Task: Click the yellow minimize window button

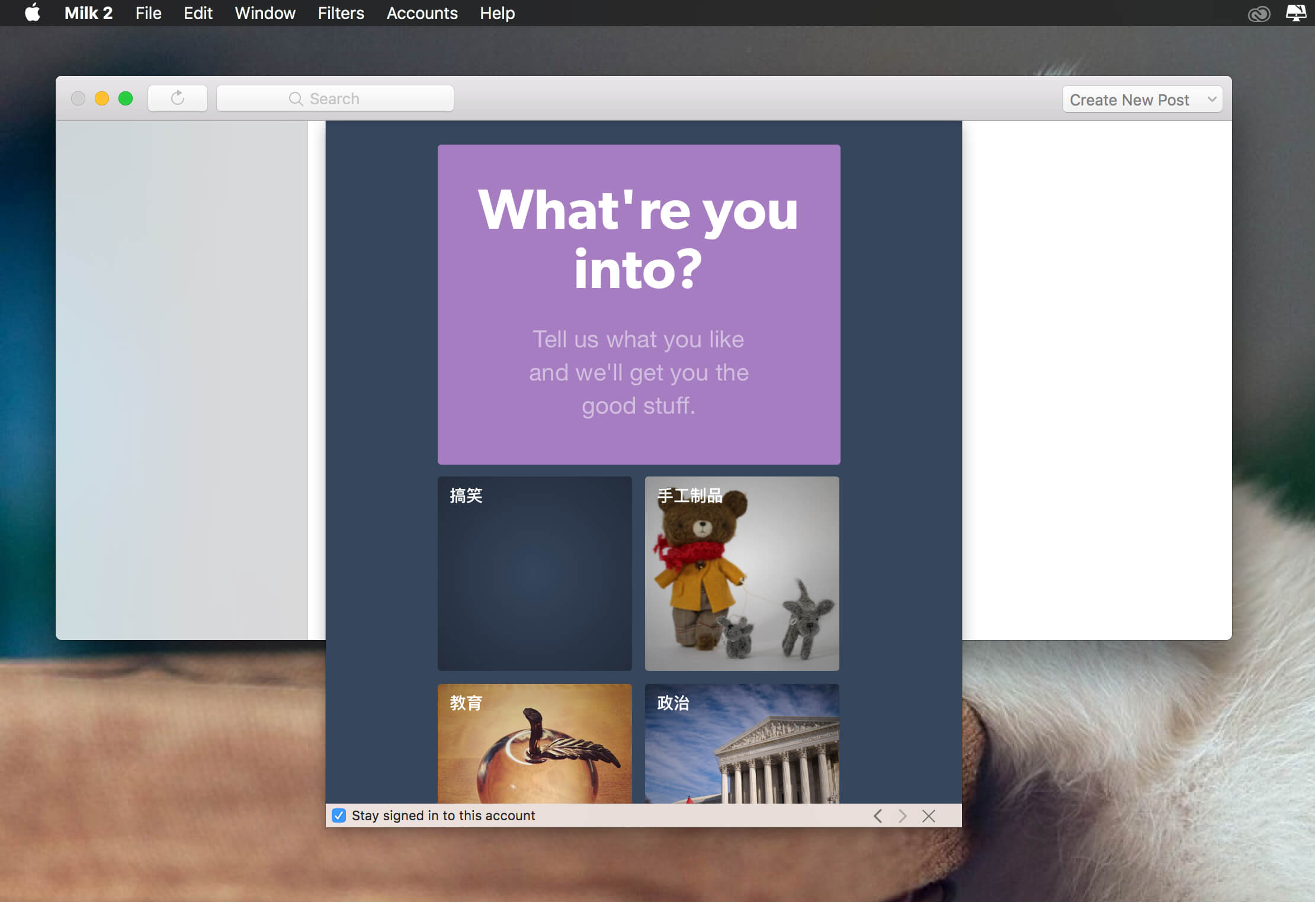Action: 102,98
